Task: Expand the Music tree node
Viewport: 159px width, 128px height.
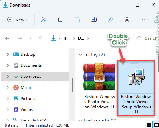Action: pyautogui.click(x=8, y=88)
